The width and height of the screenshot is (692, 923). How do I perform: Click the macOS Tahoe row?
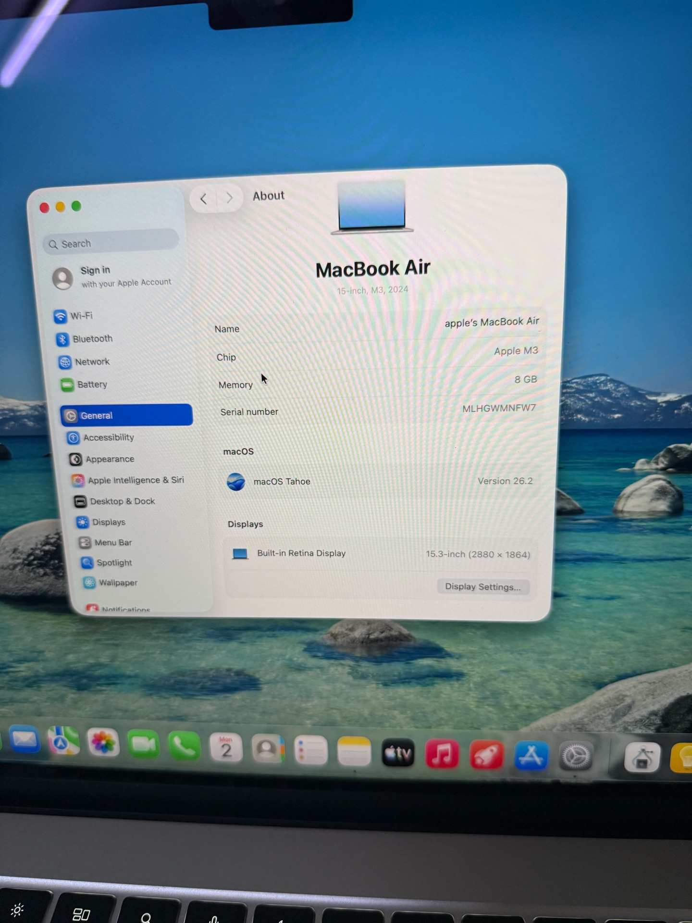[x=380, y=481]
